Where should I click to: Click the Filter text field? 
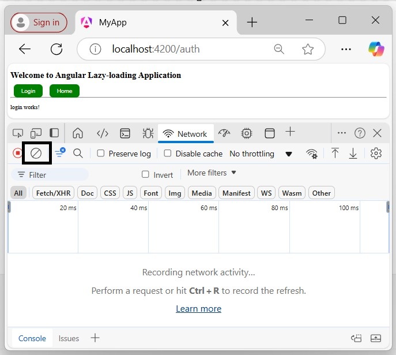point(55,175)
